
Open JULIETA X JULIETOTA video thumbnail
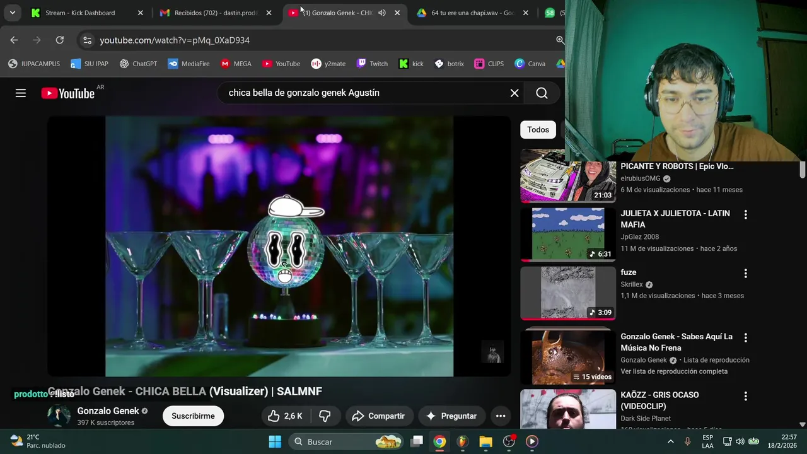click(x=568, y=235)
